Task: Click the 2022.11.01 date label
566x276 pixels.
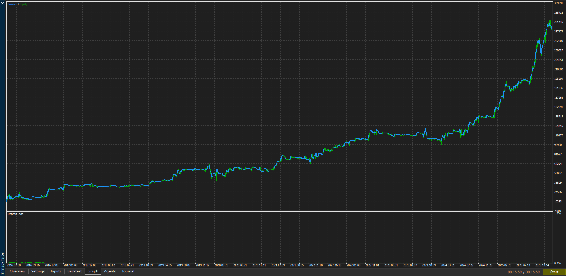Action: (372, 265)
